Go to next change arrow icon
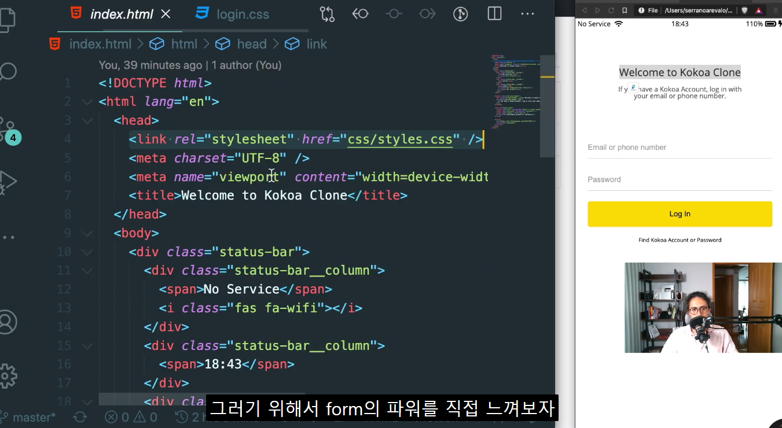This screenshot has width=782, height=428. [427, 14]
